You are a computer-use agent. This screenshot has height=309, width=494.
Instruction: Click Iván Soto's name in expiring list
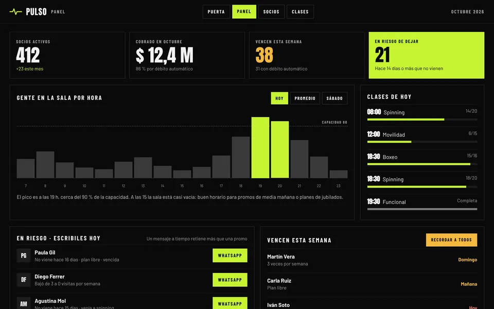point(278,305)
